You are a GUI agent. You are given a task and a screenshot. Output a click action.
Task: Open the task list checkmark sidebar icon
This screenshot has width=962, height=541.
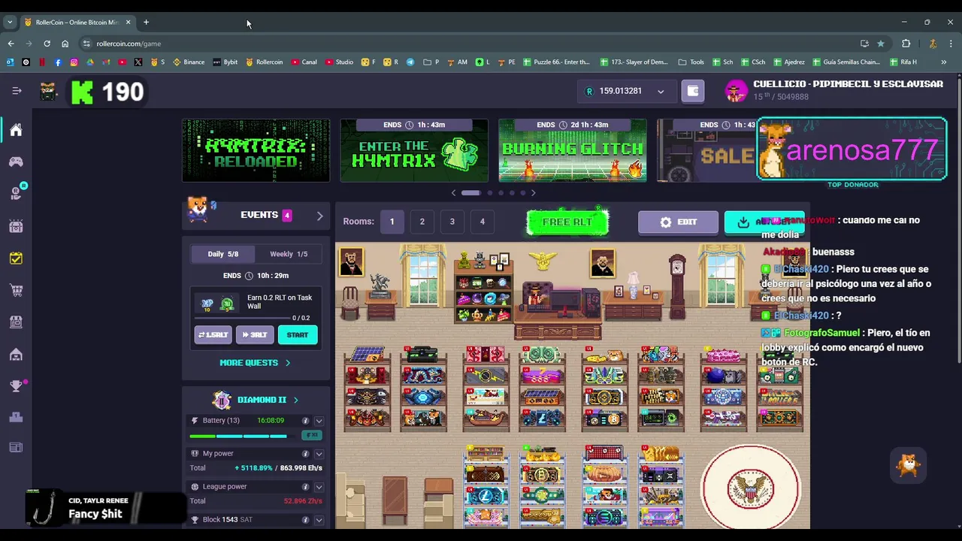(x=16, y=258)
